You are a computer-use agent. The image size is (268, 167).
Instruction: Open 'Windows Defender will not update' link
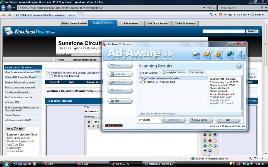tap(20, 82)
